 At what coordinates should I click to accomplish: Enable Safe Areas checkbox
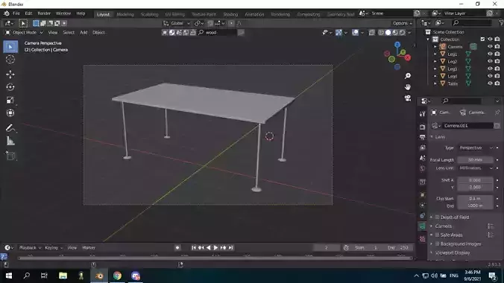click(x=437, y=235)
